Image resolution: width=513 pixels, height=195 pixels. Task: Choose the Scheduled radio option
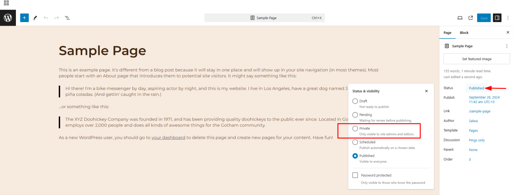(355, 142)
